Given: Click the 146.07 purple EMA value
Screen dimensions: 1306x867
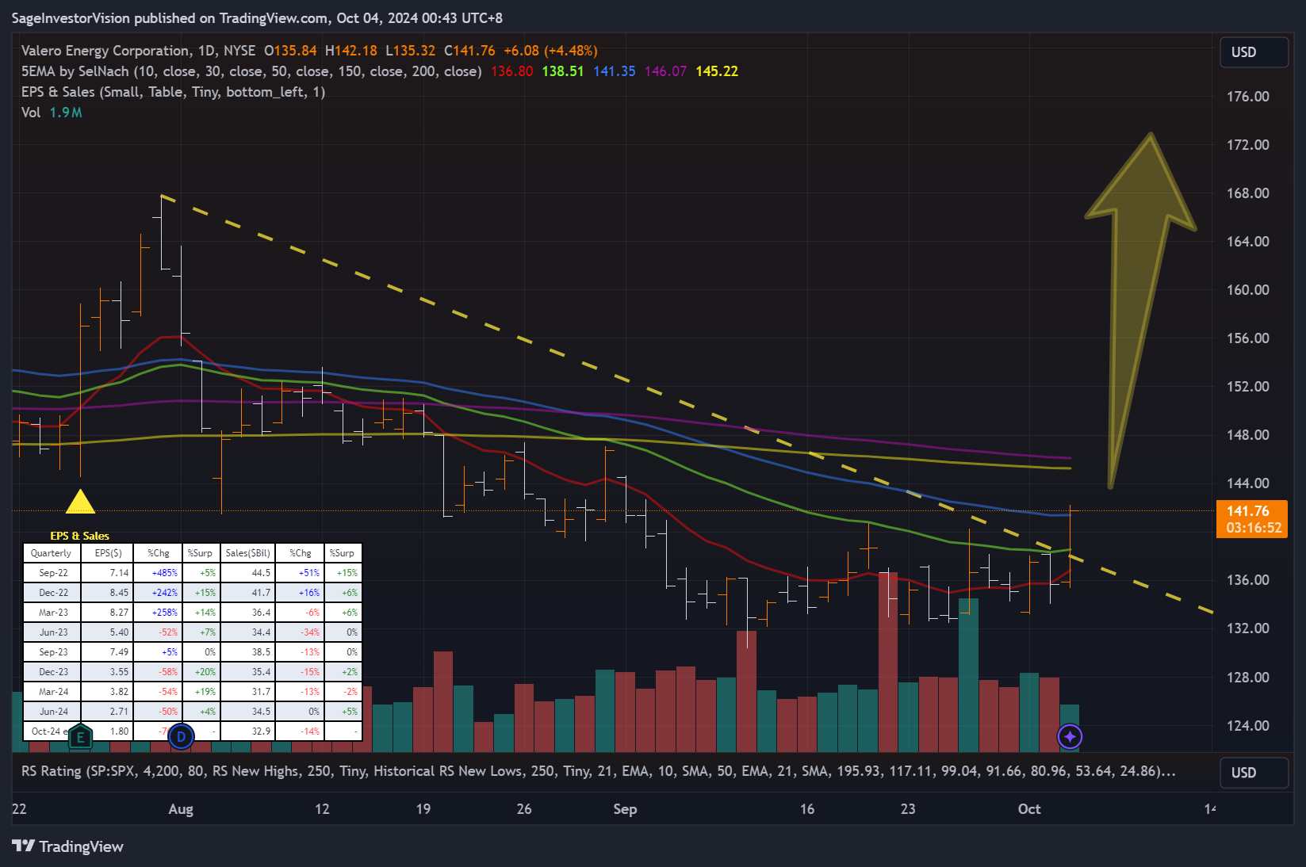Looking at the screenshot, I should (x=665, y=71).
